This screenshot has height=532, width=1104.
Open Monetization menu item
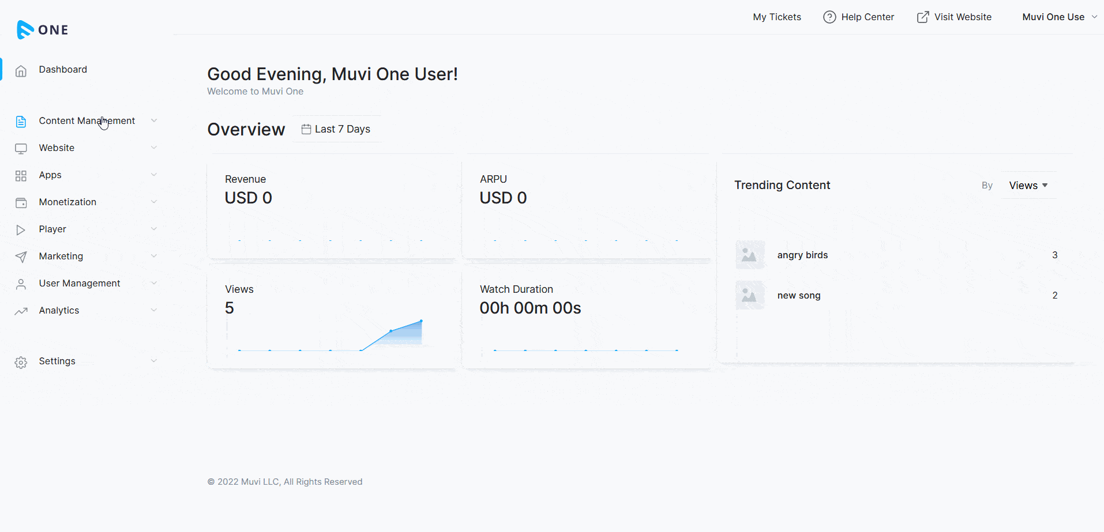pos(67,202)
